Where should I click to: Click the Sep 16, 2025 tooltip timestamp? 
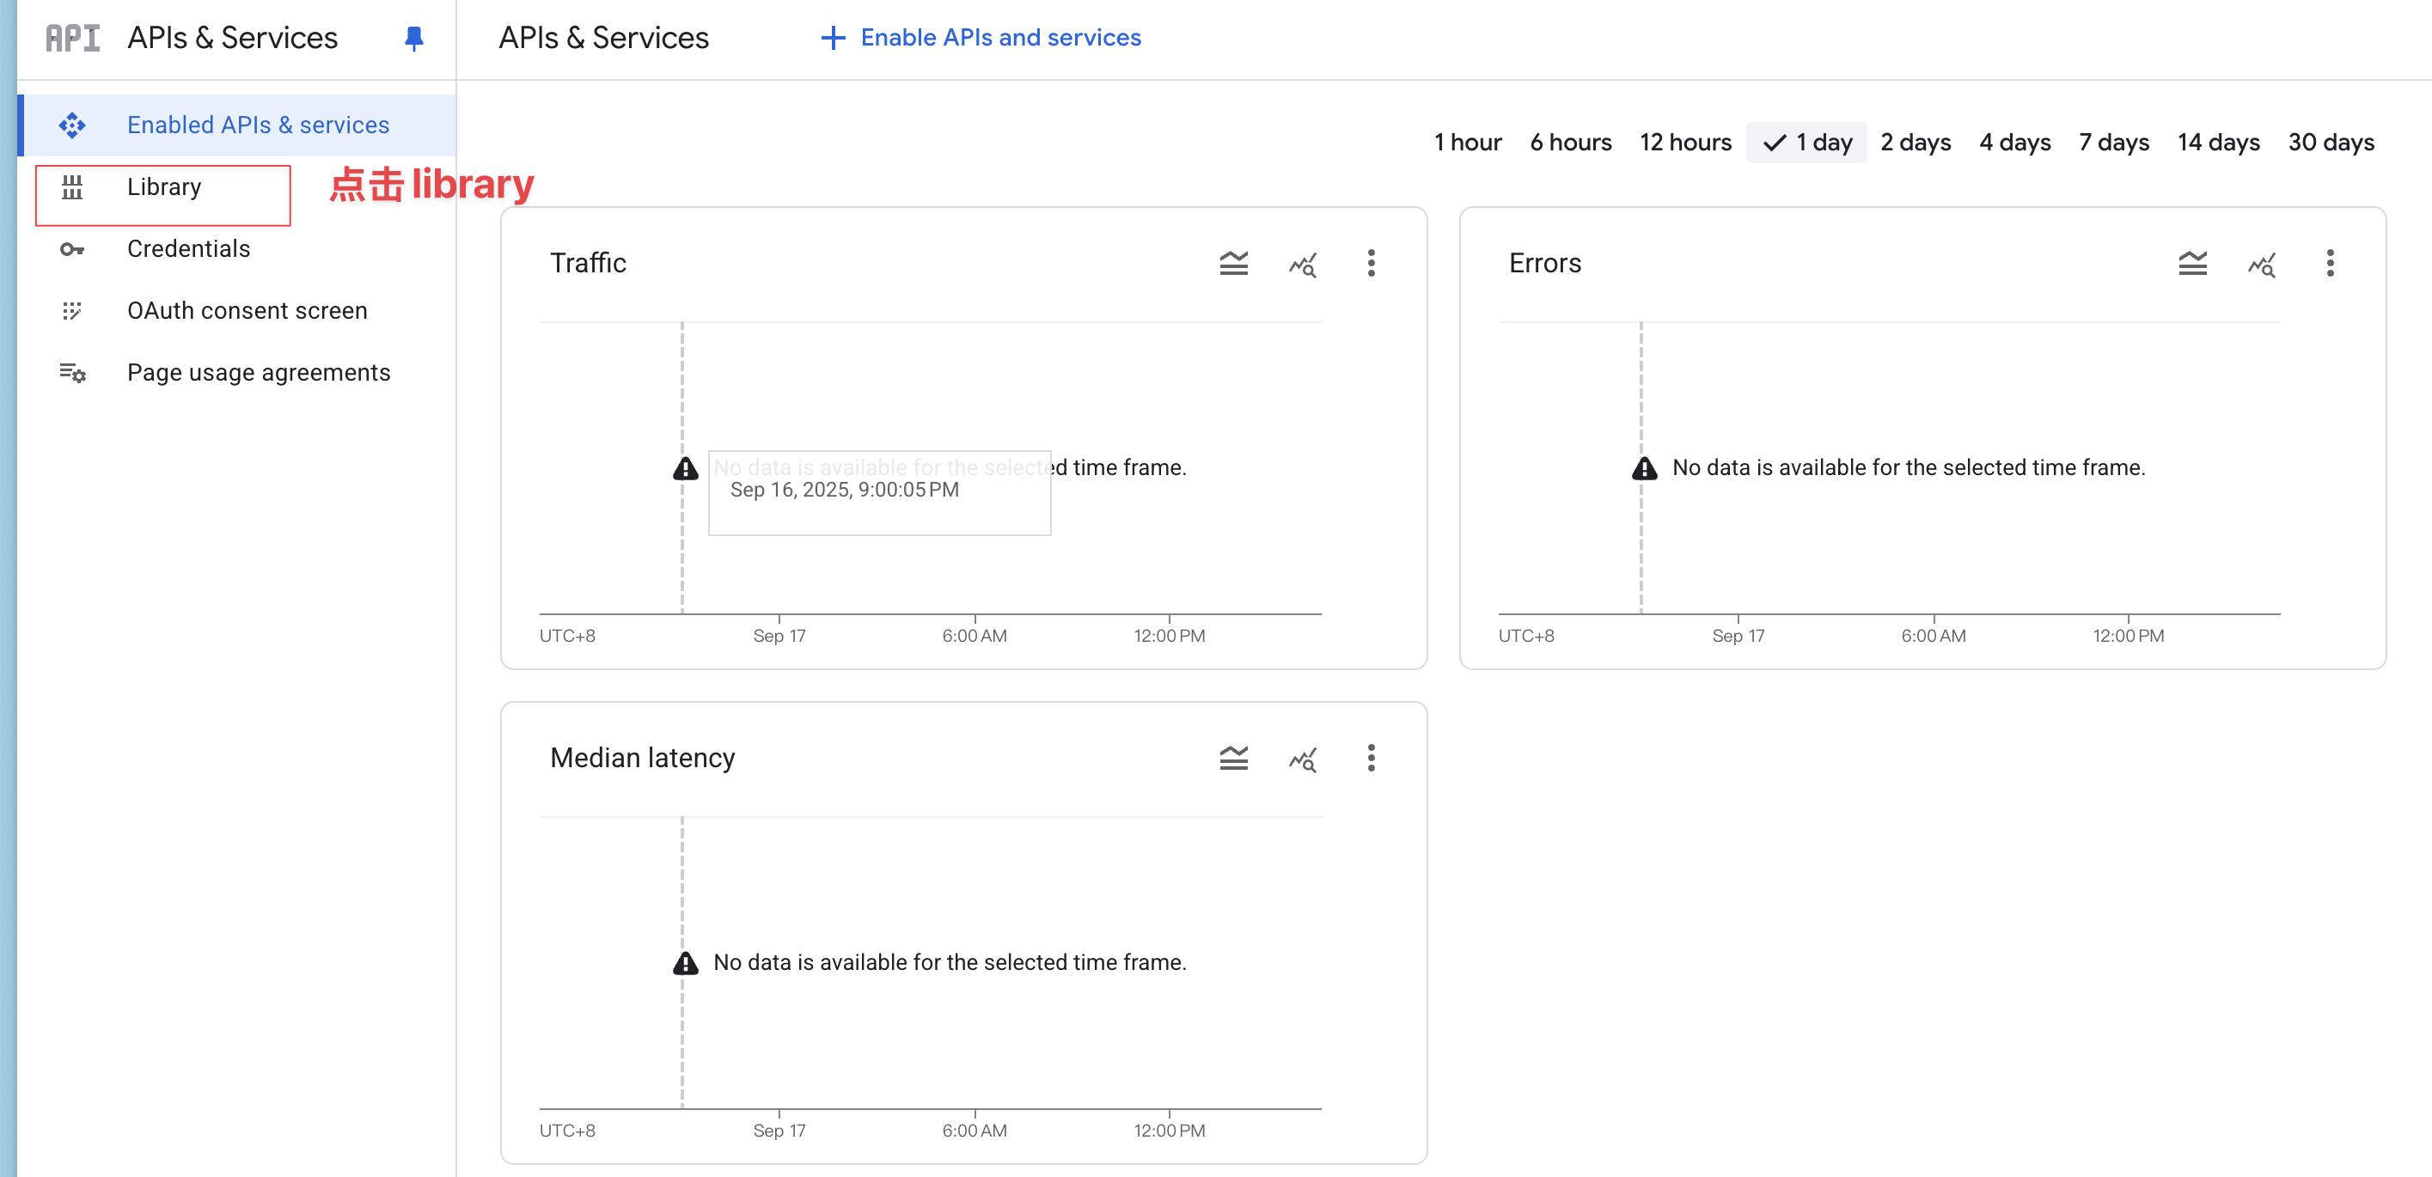[844, 490]
